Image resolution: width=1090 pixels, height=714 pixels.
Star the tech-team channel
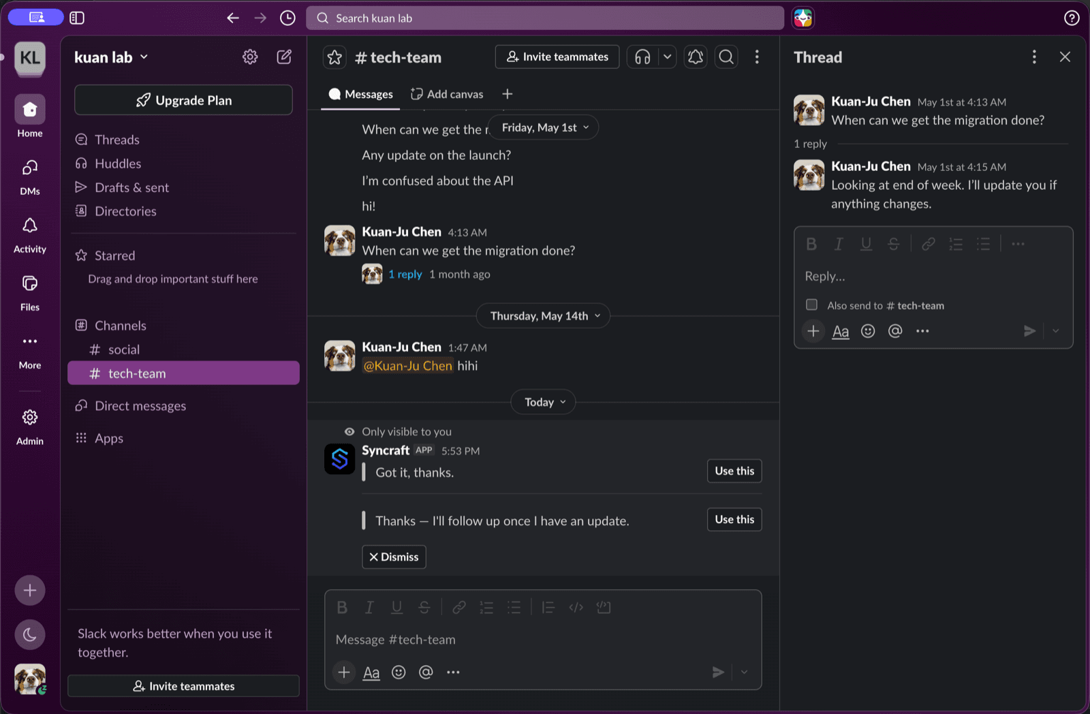click(x=334, y=57)
